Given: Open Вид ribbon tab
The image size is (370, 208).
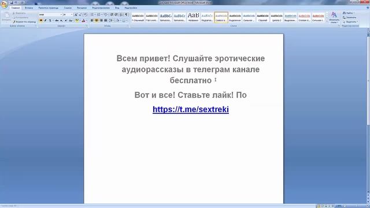Looking at the screenshot, I should tap(117, 8).
